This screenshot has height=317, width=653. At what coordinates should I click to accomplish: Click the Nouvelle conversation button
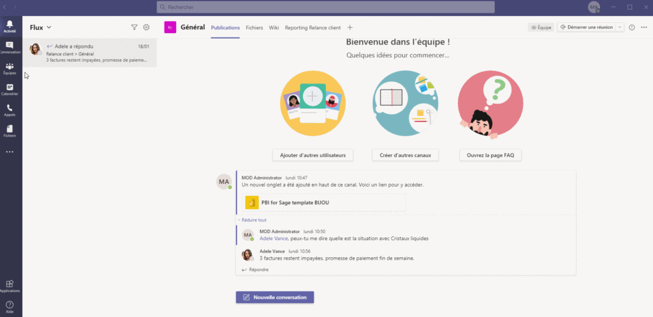[x=275, y=297]
